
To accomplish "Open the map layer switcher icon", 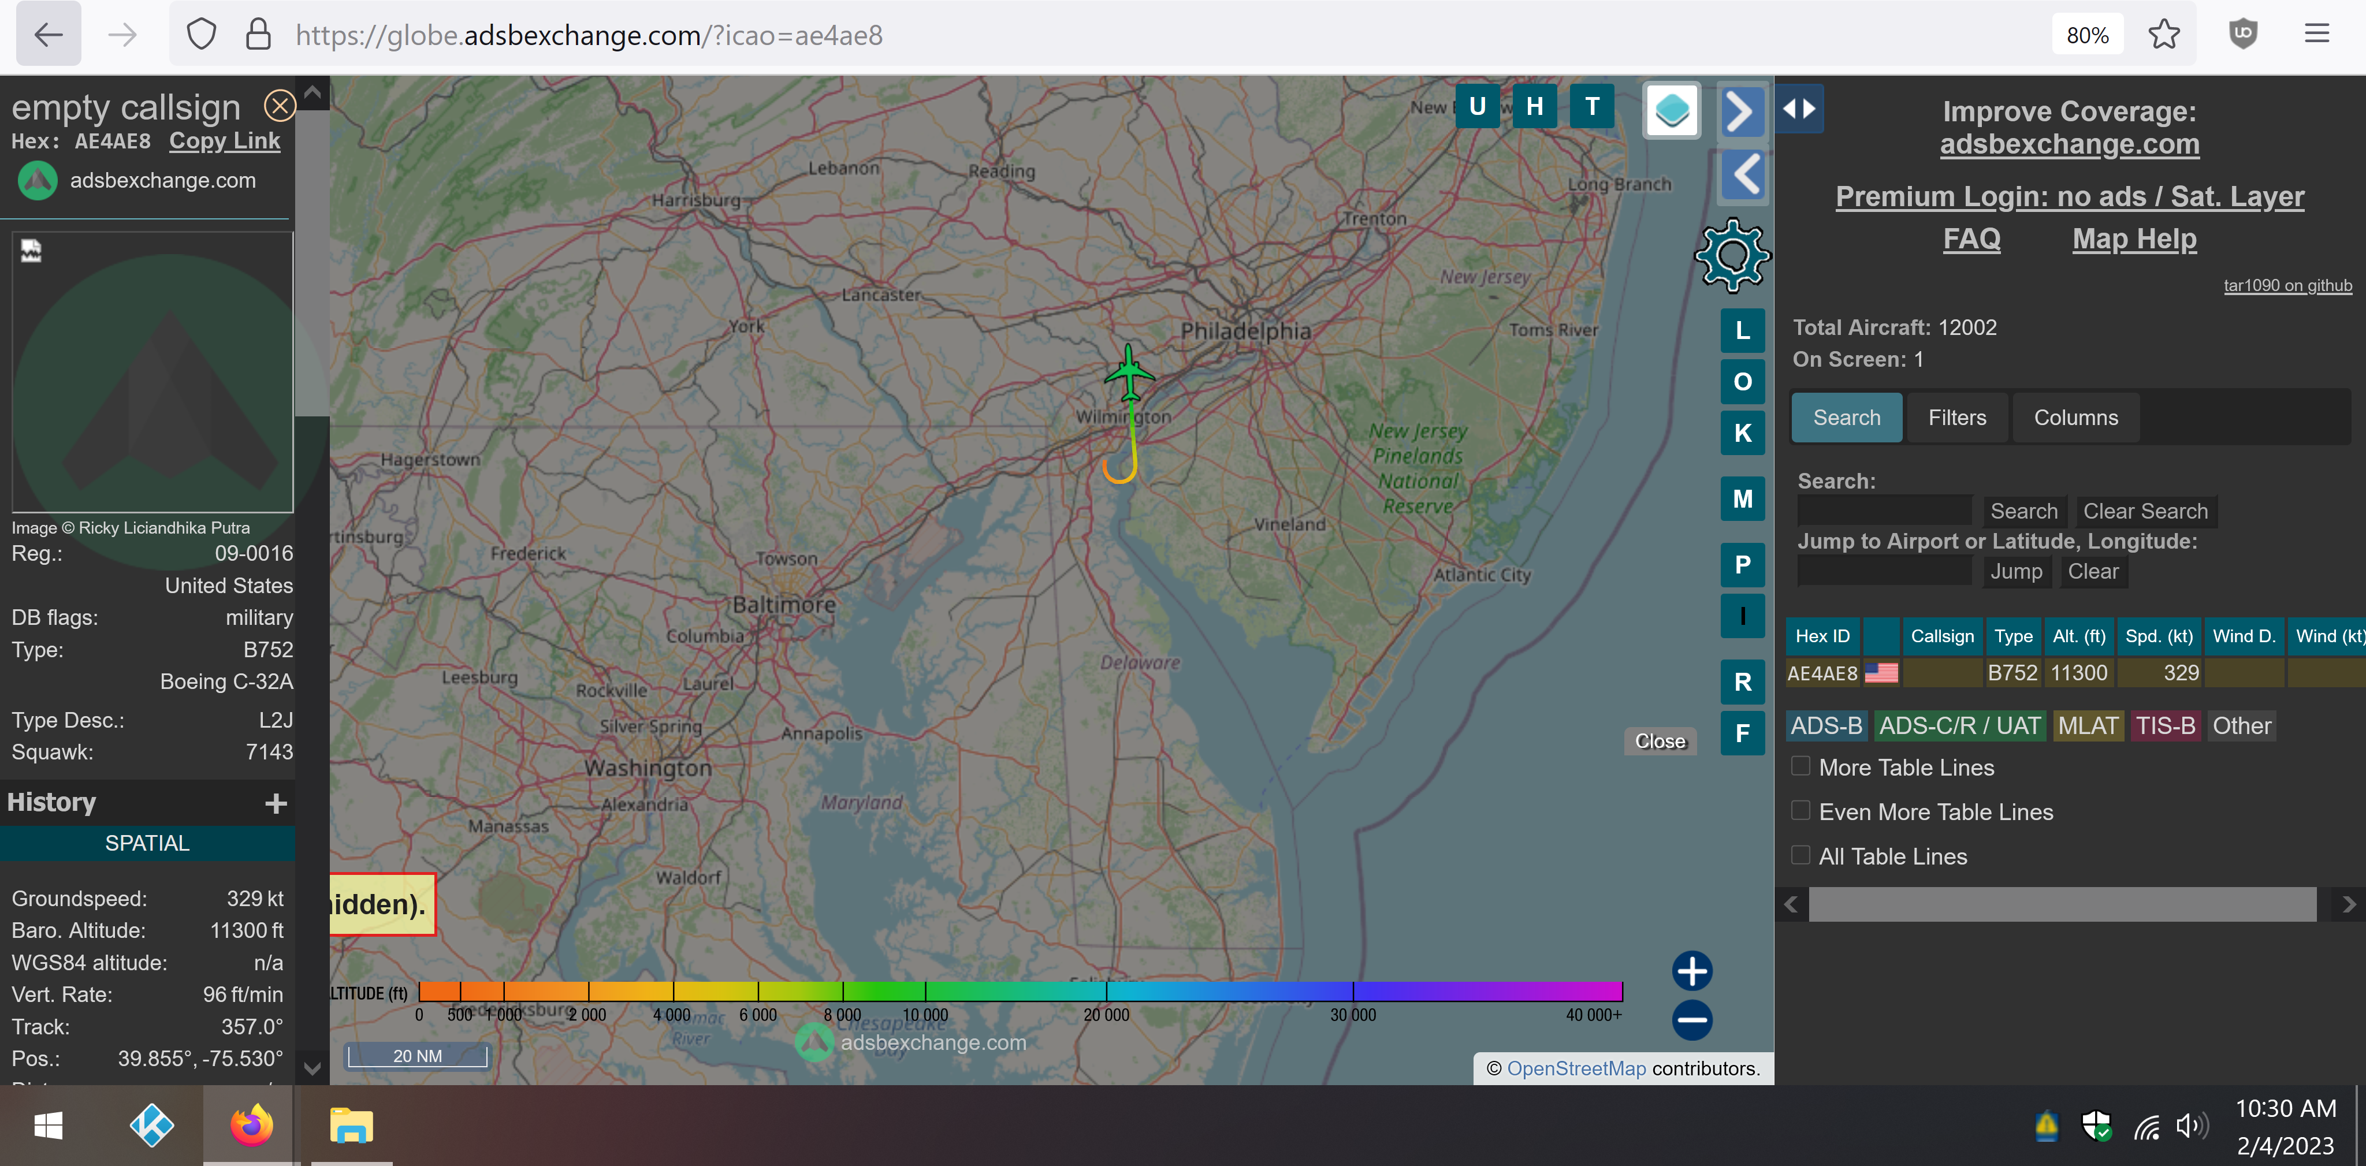I will pyautogui.click(x=1672, y=111).
